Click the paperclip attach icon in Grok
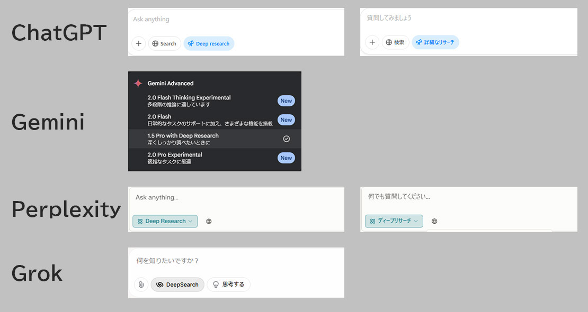 [x=141, y=285]
